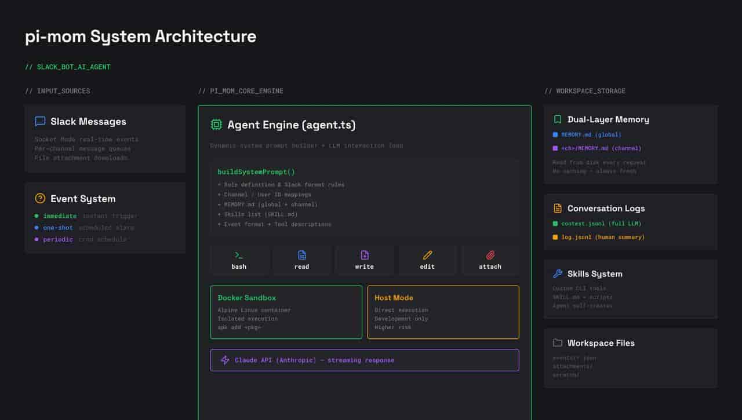Click the Isolated execution line
The width and height of the screenshot is (742, 420).
[x=248, y=319]
